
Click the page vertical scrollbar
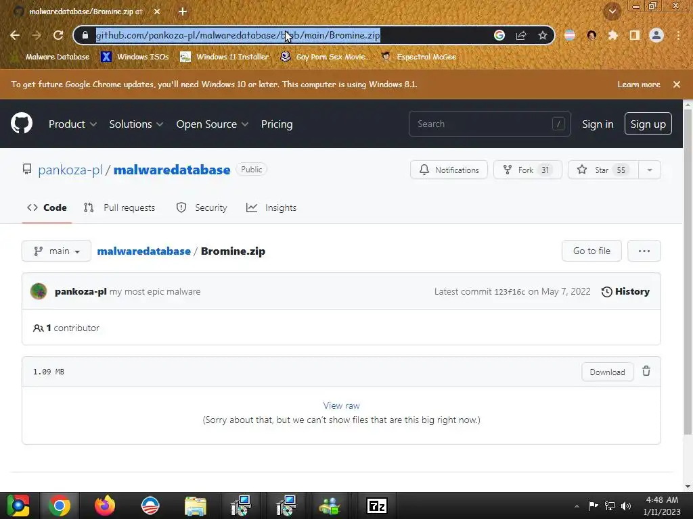coord(688,272)
